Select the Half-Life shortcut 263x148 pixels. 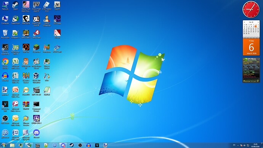26,48
